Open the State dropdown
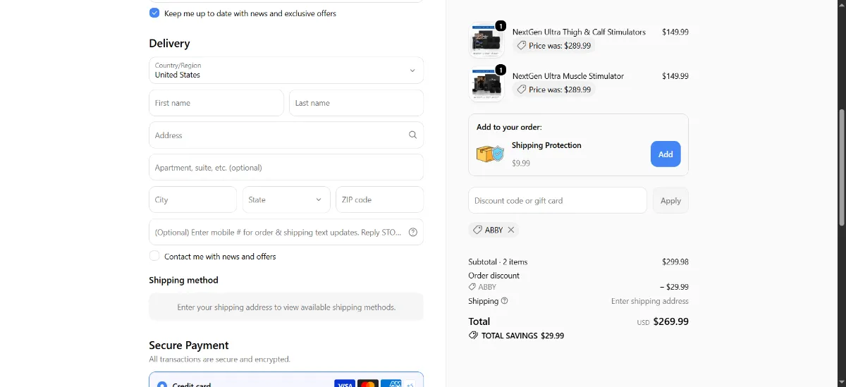Viewport: 846px width, 387px height. [286, 199]
